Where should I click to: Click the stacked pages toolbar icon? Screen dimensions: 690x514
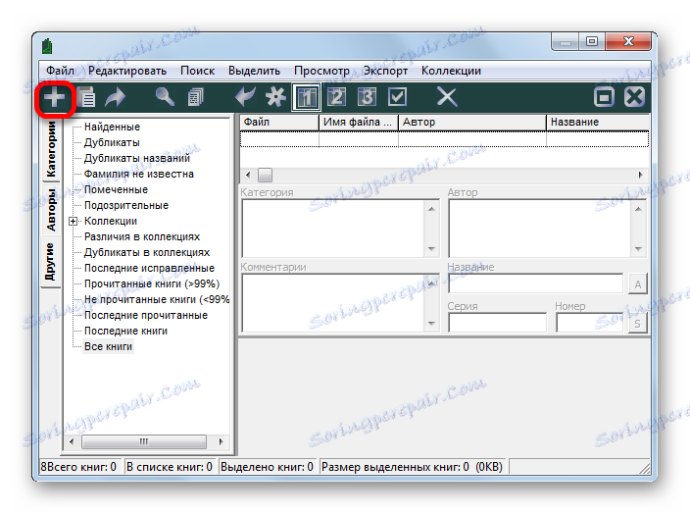pos(195,97)
